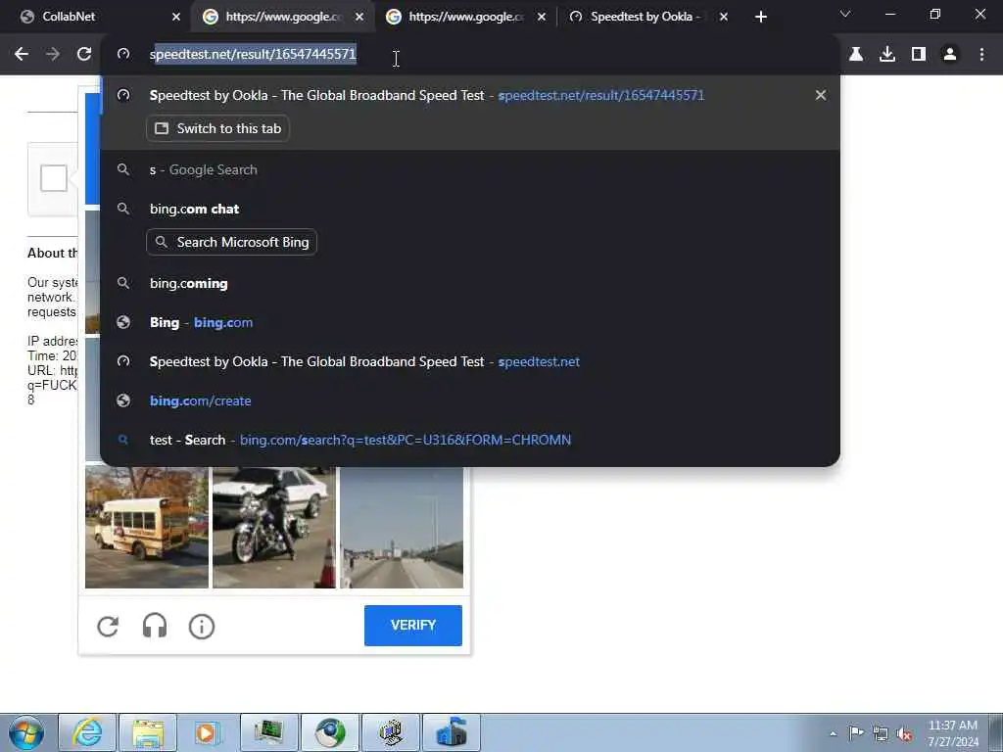
Task: Select the 'bing.coming' suggestion
Action: pos(470,283)
